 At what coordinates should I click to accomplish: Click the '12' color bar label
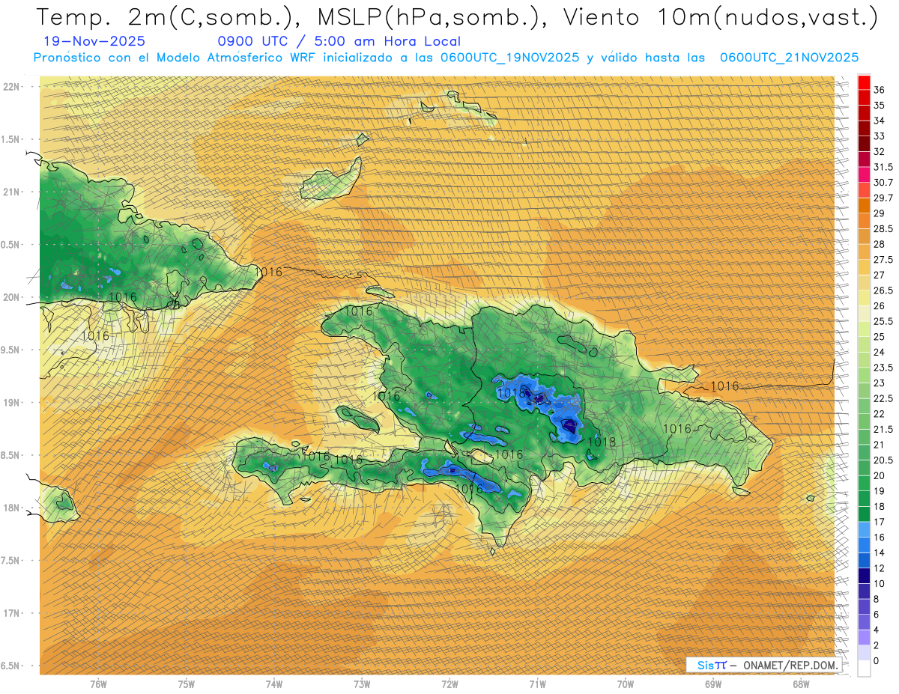coord(879,568)
